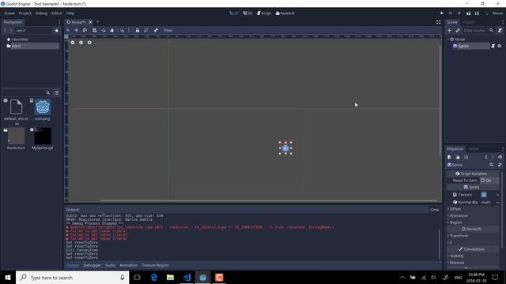
Task: Open the Audio bottom panel tab
Action: (x=110, y=265)
